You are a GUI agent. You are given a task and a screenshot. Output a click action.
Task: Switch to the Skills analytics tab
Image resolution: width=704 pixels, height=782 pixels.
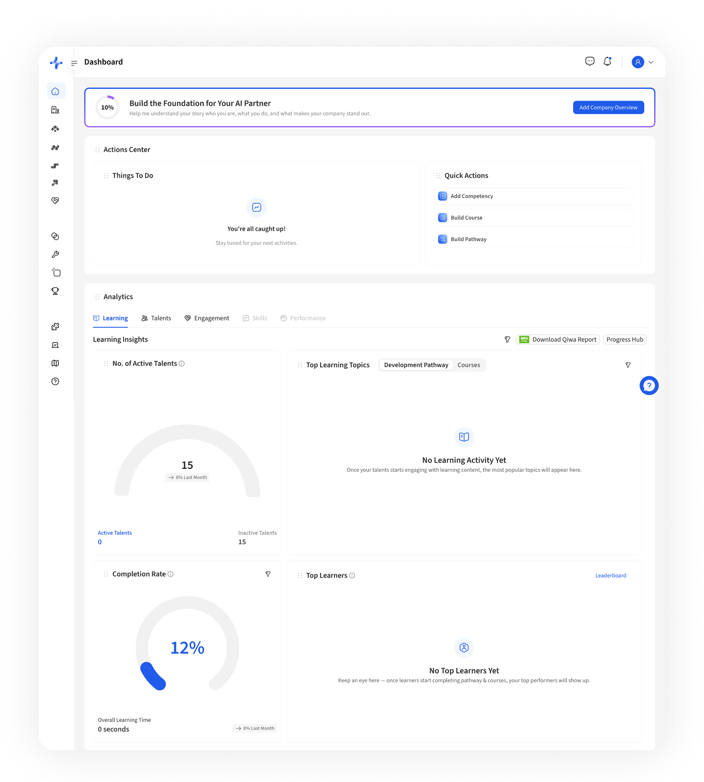pos(255,319)
